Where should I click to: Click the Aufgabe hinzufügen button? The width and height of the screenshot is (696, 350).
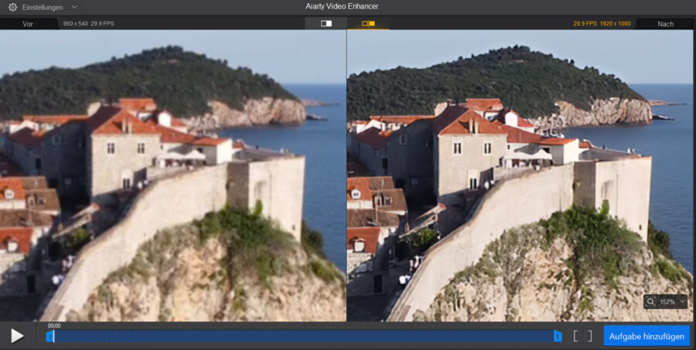click(x=647, y=336)
